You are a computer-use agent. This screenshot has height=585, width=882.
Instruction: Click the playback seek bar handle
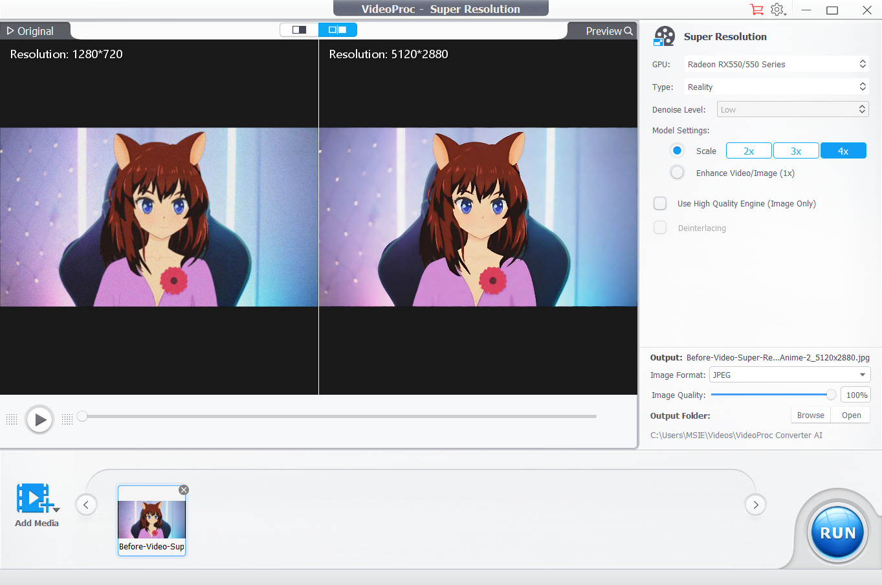82,416
